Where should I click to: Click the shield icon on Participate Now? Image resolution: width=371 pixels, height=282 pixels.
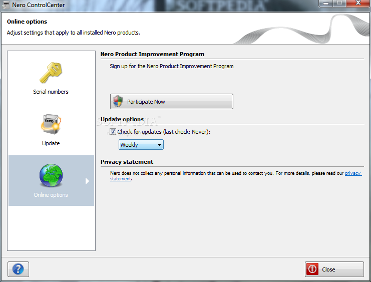tap(118, 101)
